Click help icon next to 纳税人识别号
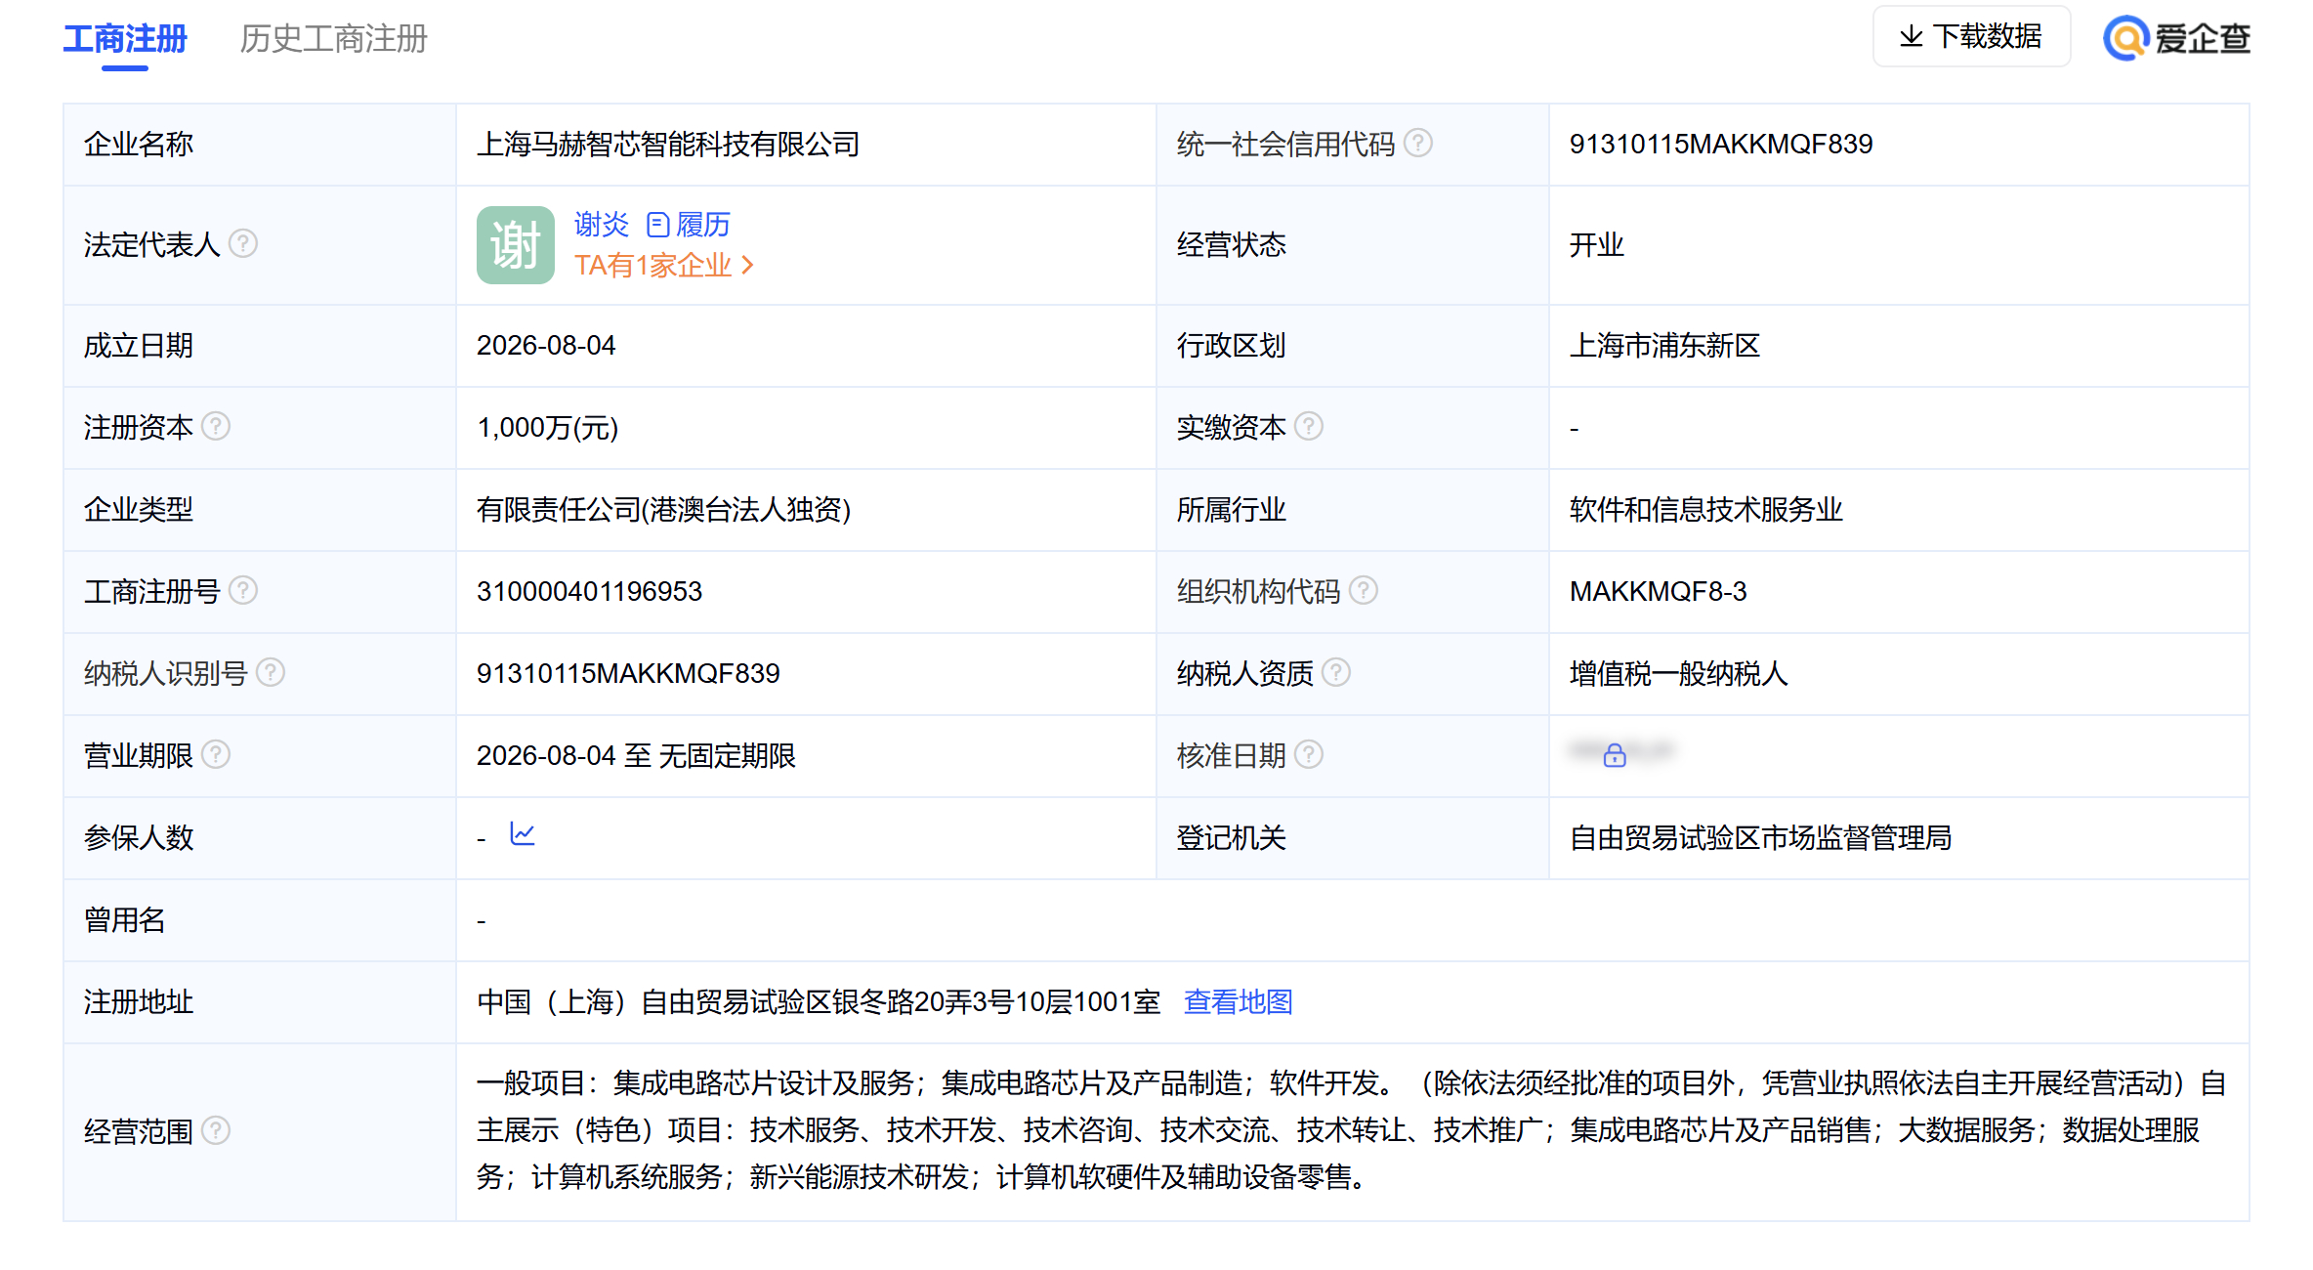 pos(271,673)
